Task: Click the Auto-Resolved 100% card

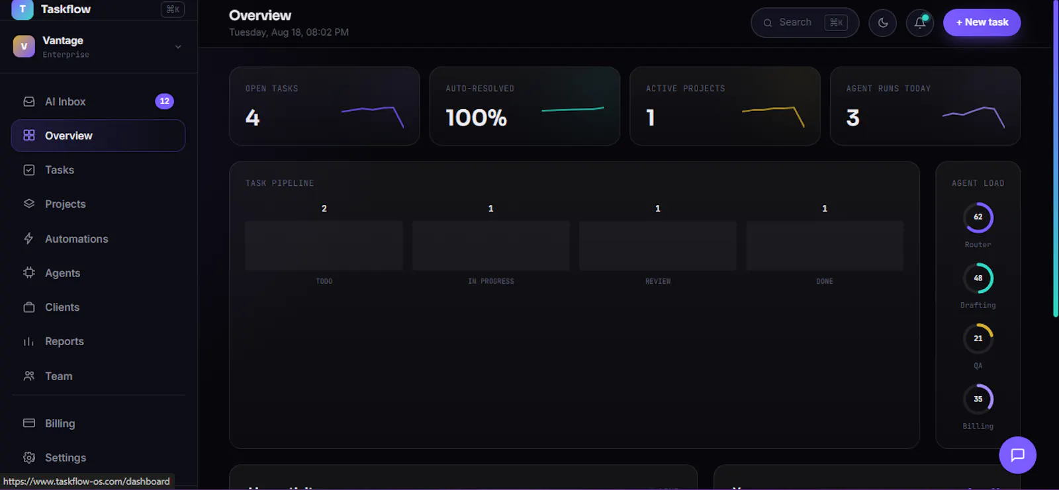Action: [x=524, y=106]
